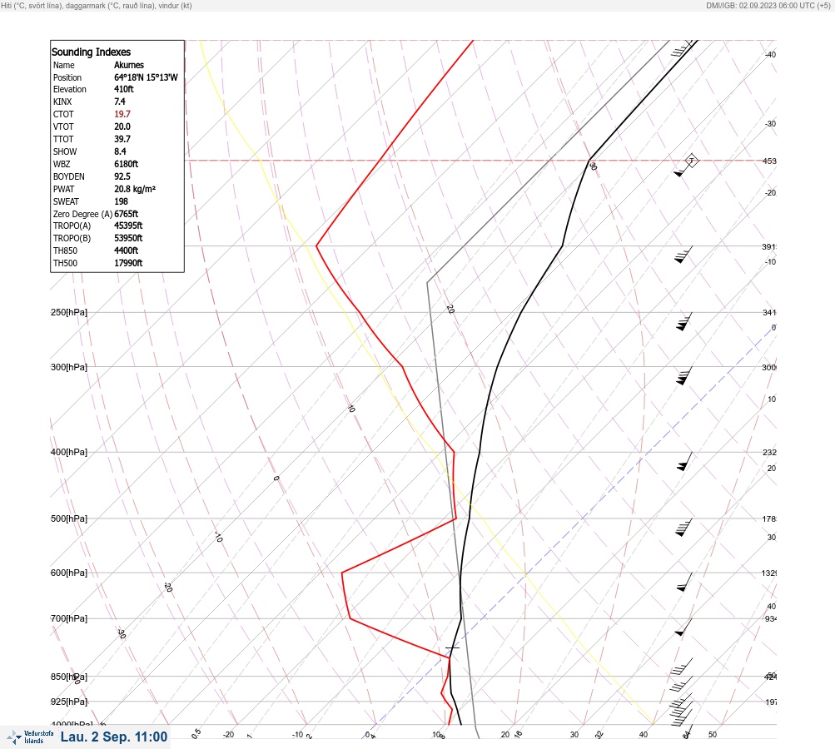The height and width of the screenshot is (749, 835).
Task: Click the Zero Degree (A) value 6765ft
Action: [127, 214]
